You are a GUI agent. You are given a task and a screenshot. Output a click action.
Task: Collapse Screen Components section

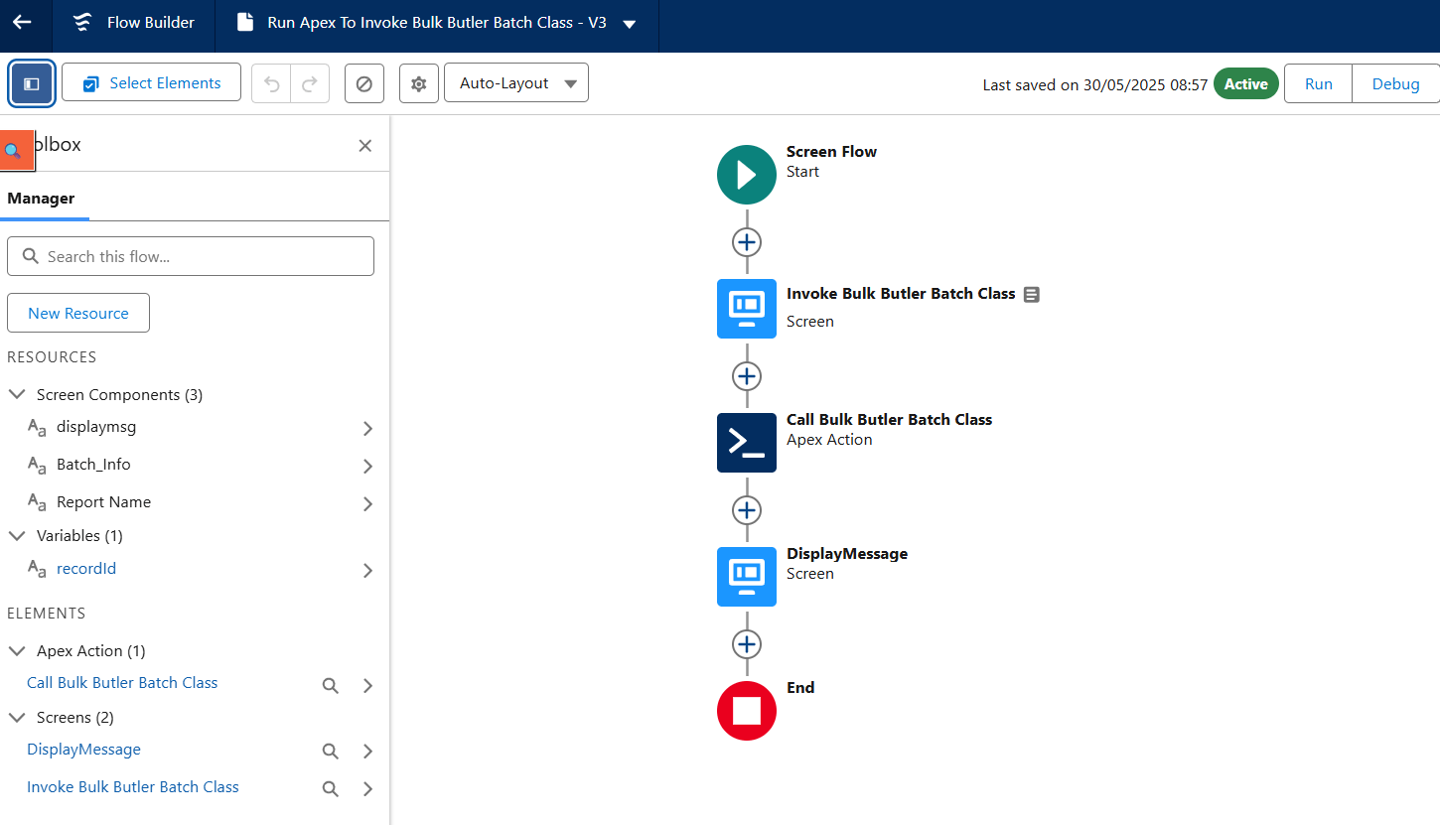tap(17, 394)
